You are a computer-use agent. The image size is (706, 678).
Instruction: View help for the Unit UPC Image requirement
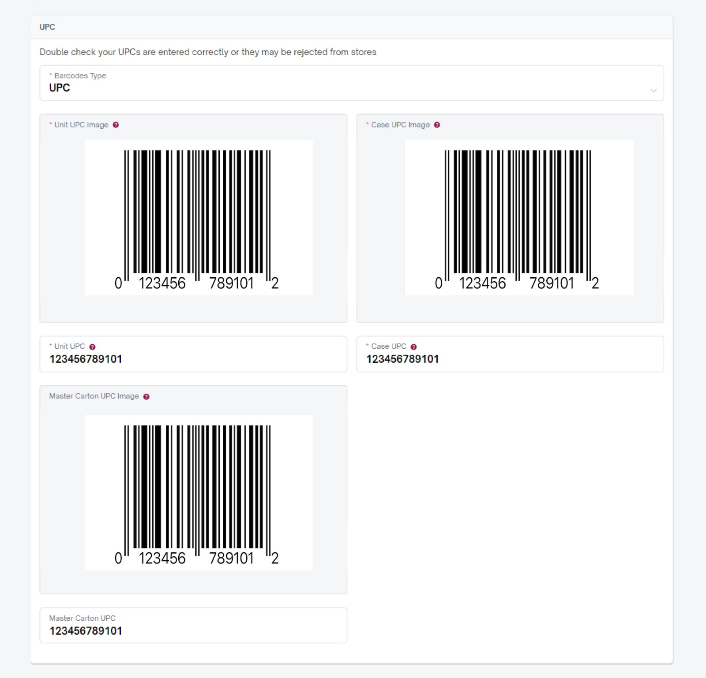point(116,125)
